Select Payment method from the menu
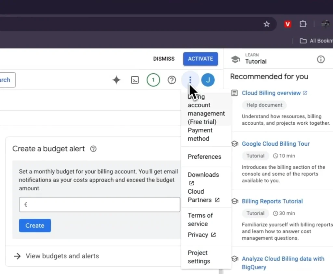Image resolution: width=333 pixels, height=274 pixels. 200,134
